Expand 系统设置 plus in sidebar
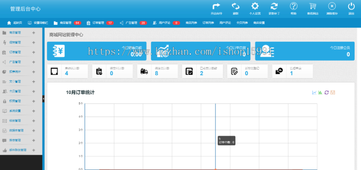 click(34, 111)
